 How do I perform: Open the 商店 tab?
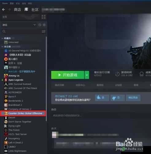17,10
